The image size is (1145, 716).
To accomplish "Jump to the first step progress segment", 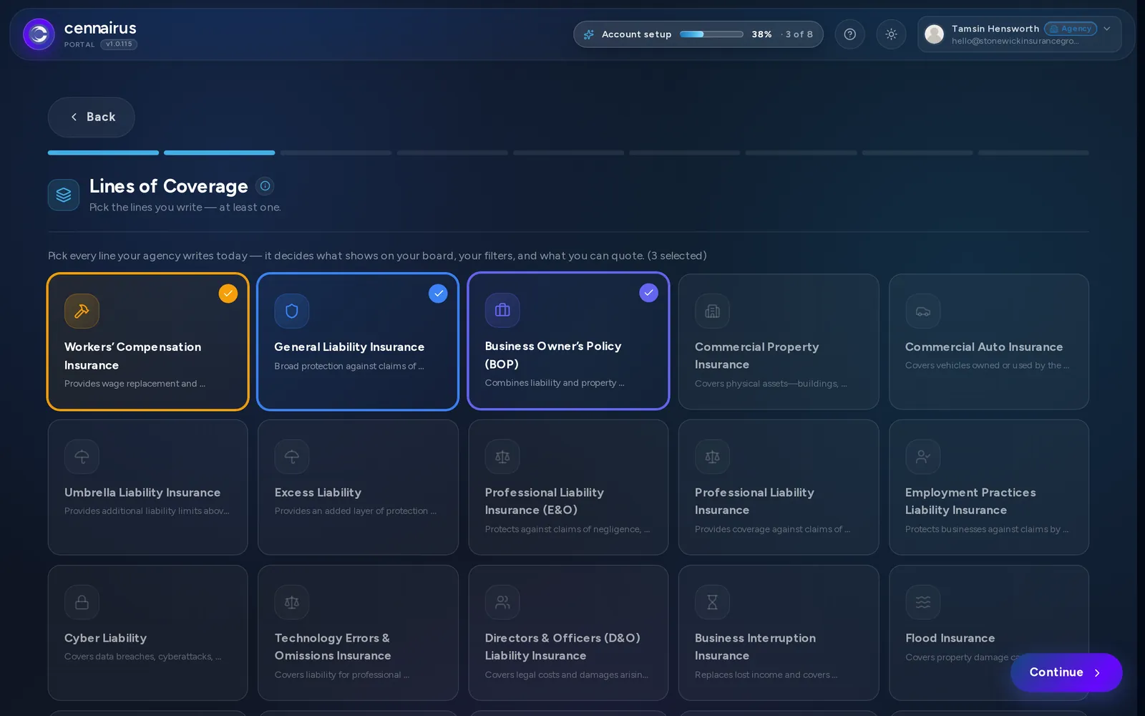I will click(103, 153).
